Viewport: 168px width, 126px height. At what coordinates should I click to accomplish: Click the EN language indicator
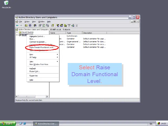(x=151, y=124)
